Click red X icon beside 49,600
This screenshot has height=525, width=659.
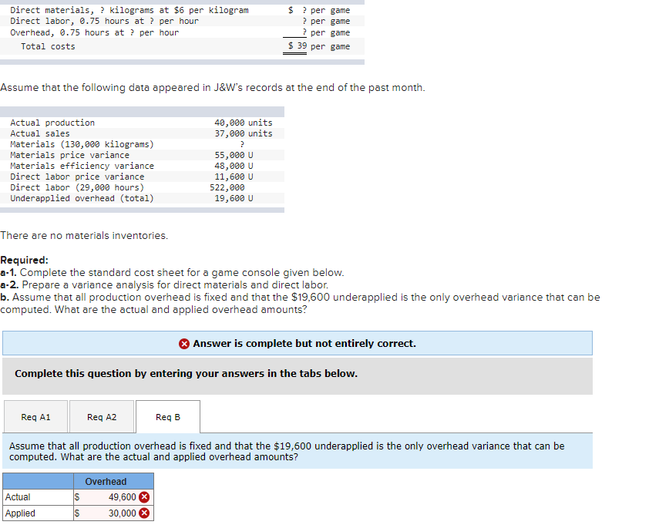[x=144, y=496]
